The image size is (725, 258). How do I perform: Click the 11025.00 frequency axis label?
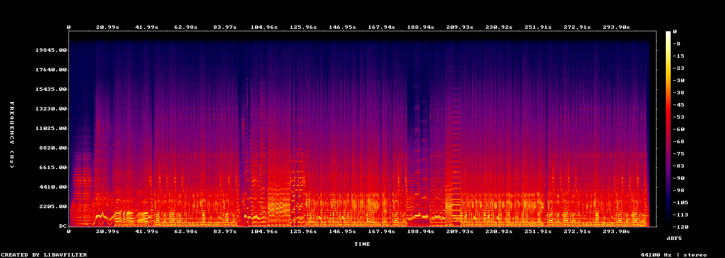(51, 129)
